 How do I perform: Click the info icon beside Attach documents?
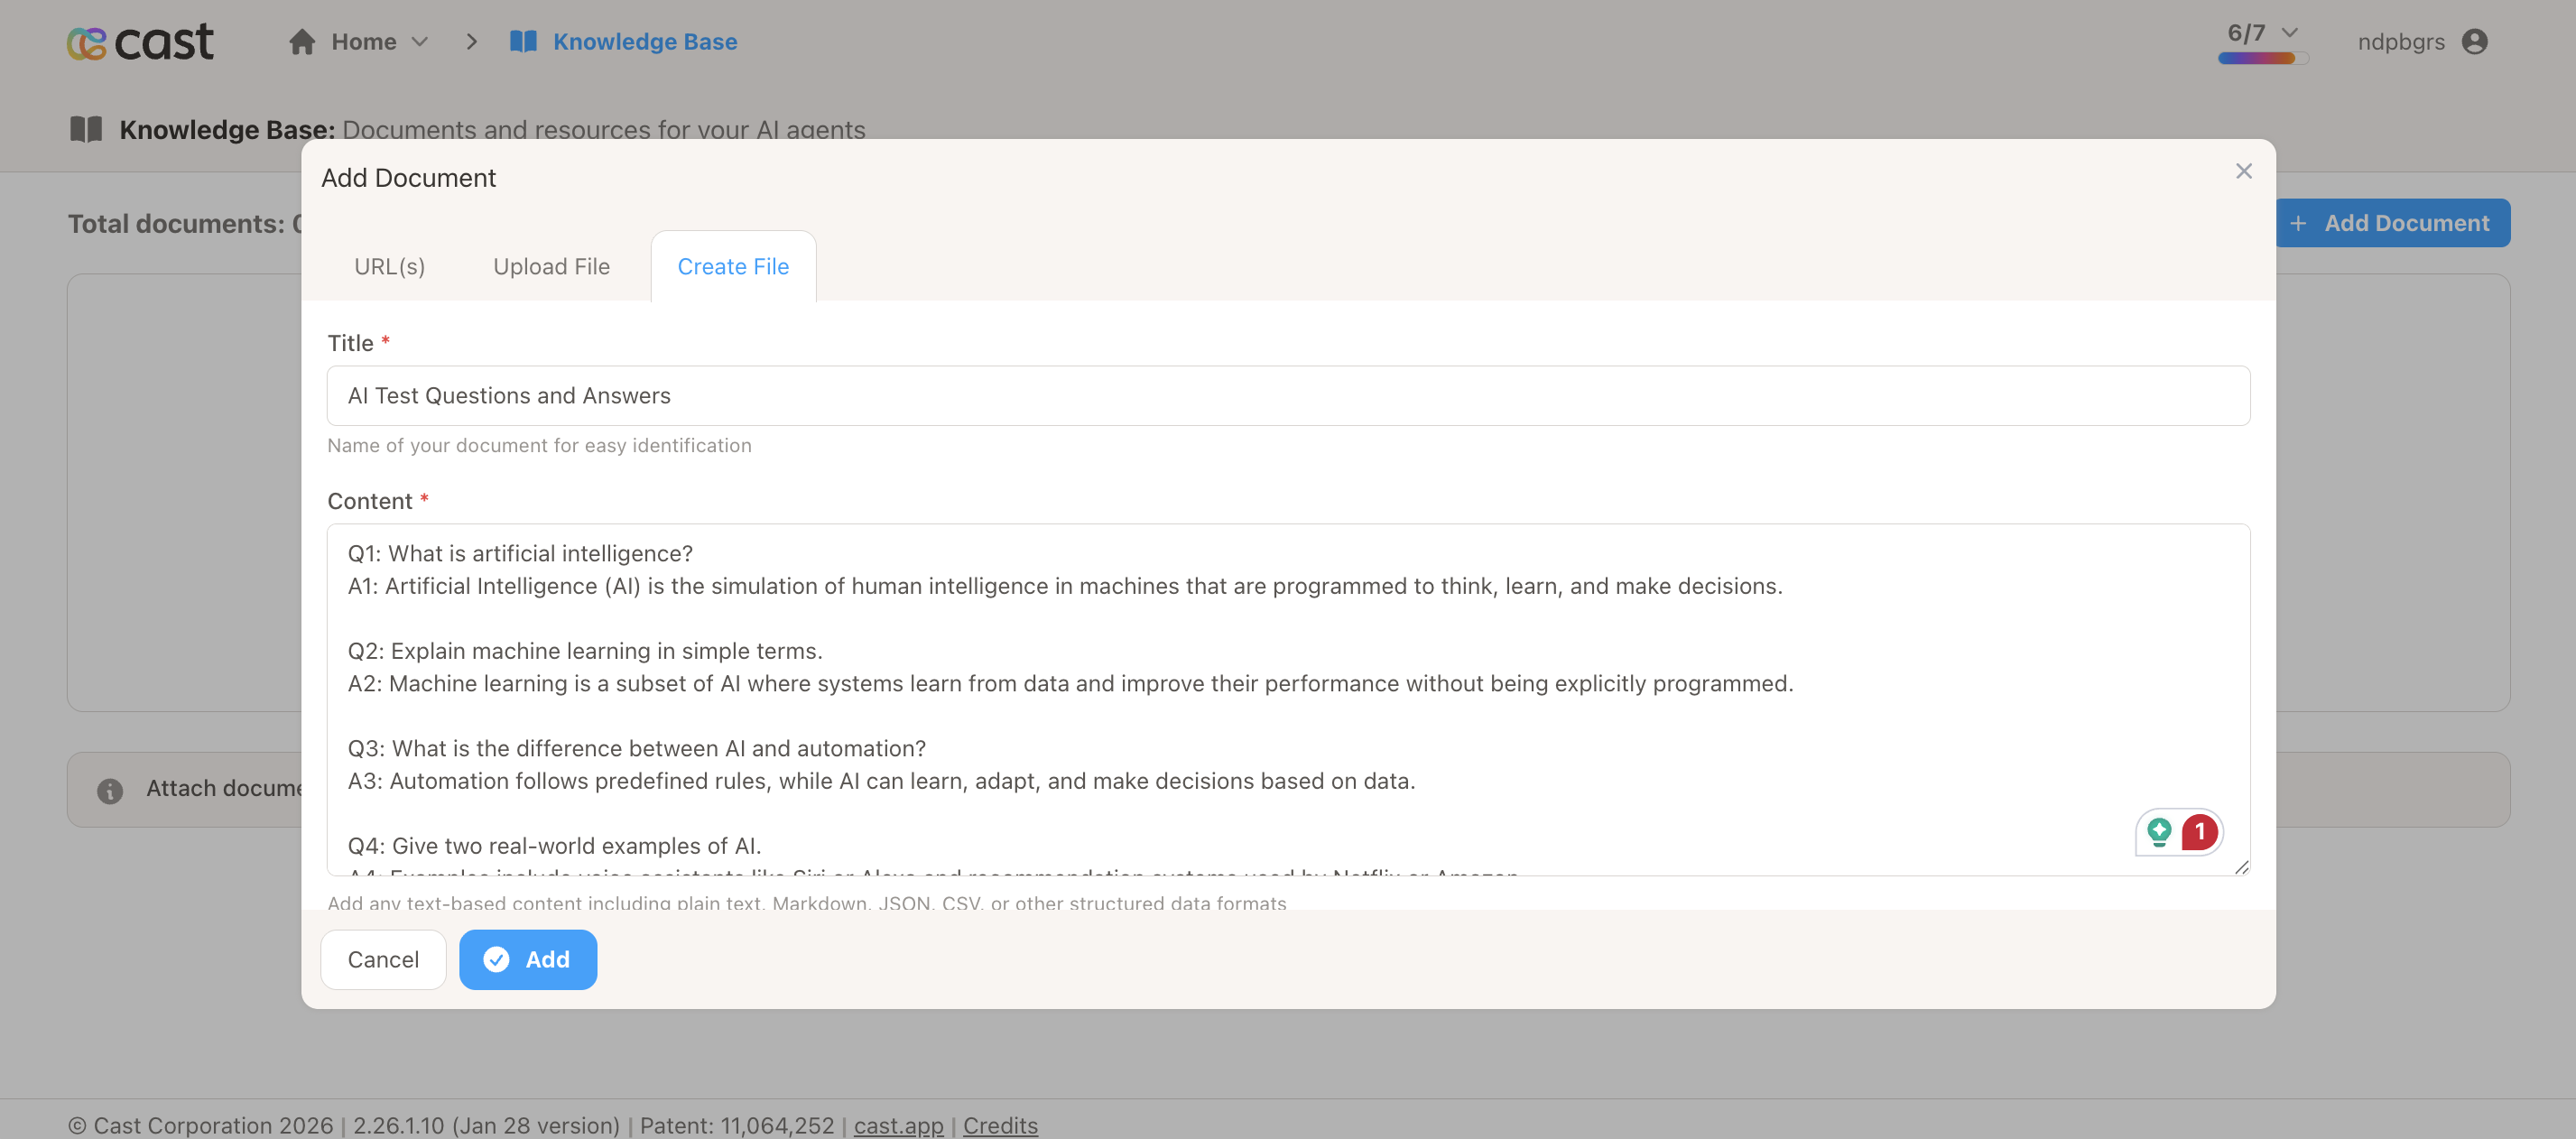[110, 790]
